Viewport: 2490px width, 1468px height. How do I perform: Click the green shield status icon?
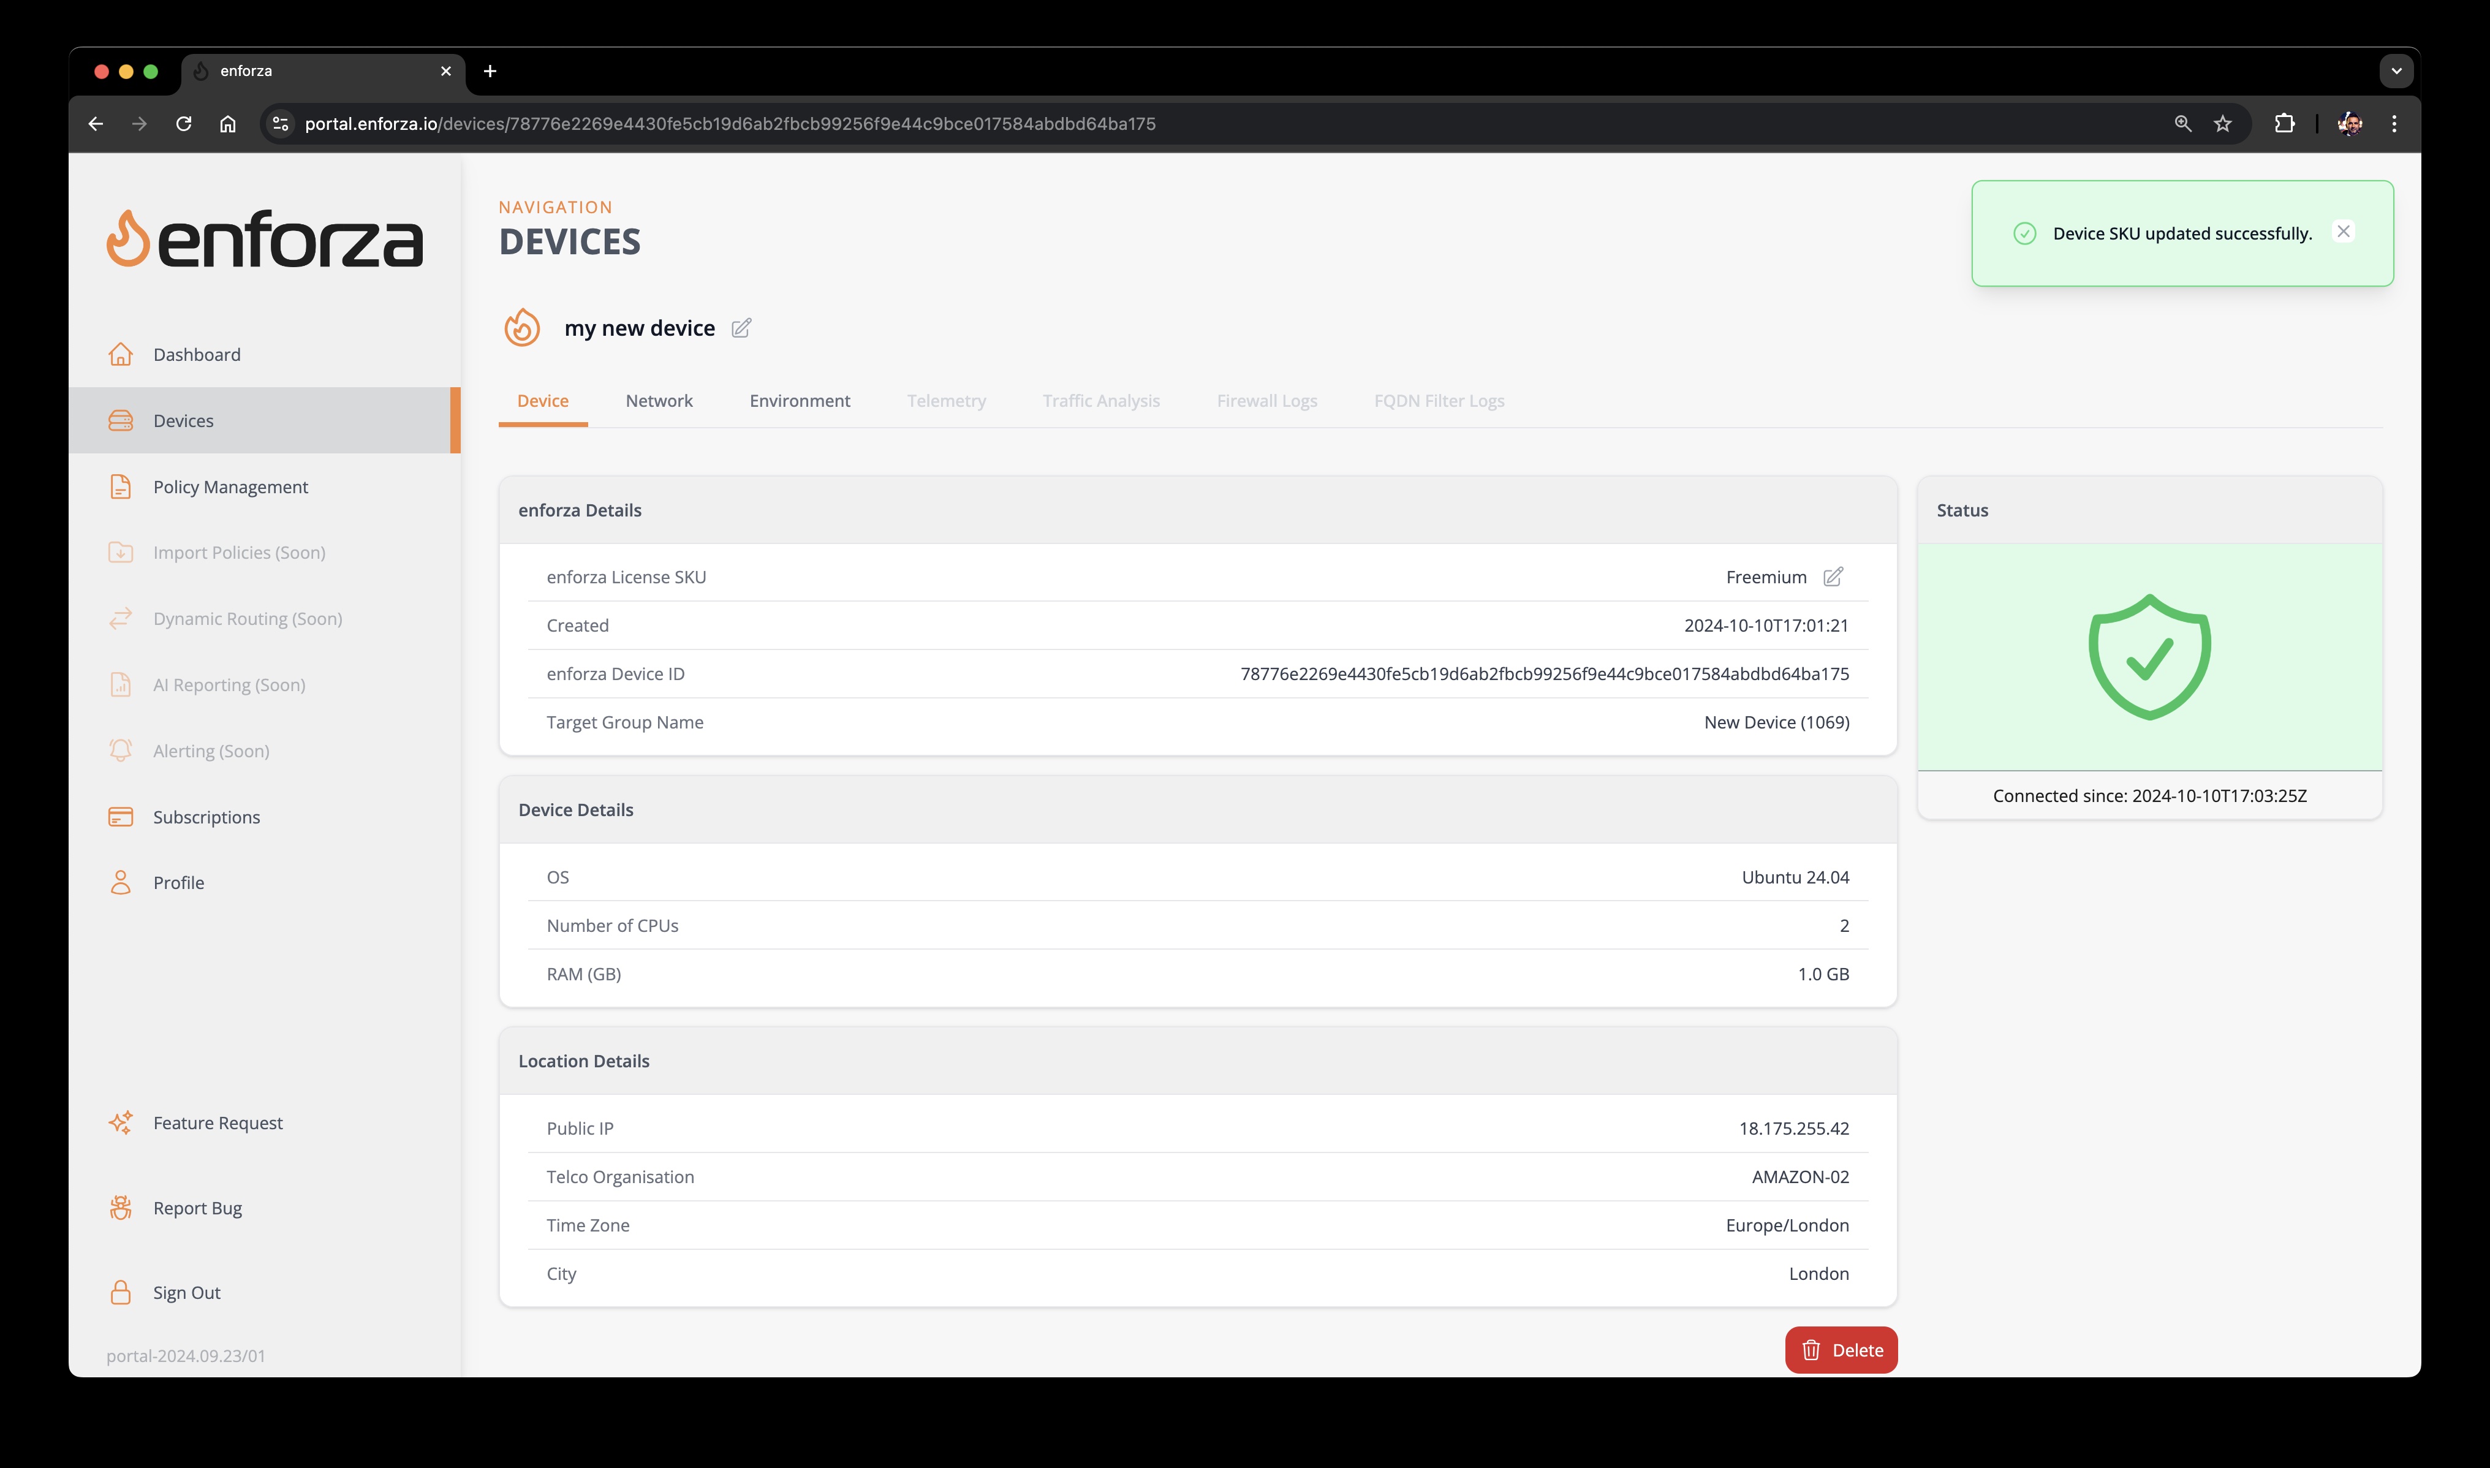click(x=2150, y=657)
